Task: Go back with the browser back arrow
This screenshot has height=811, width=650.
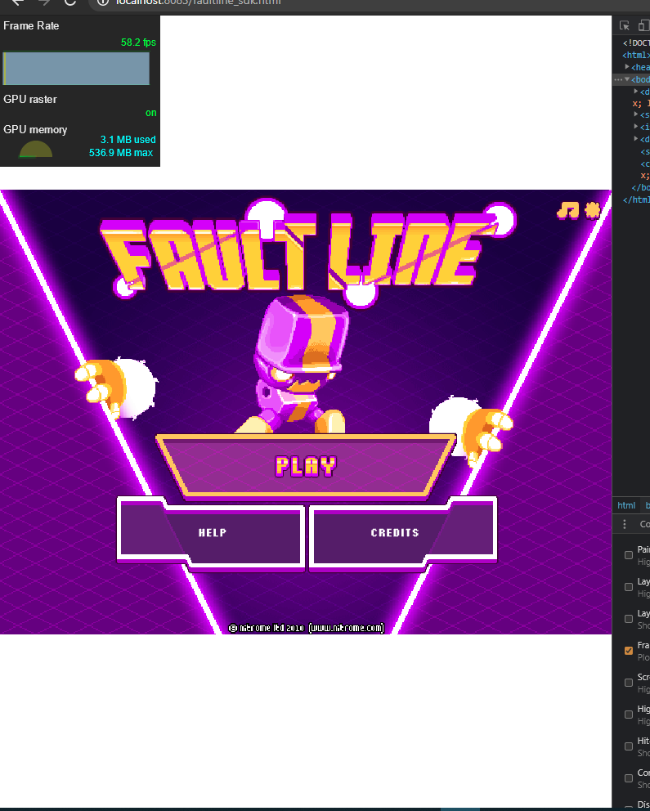Action: 18,2
